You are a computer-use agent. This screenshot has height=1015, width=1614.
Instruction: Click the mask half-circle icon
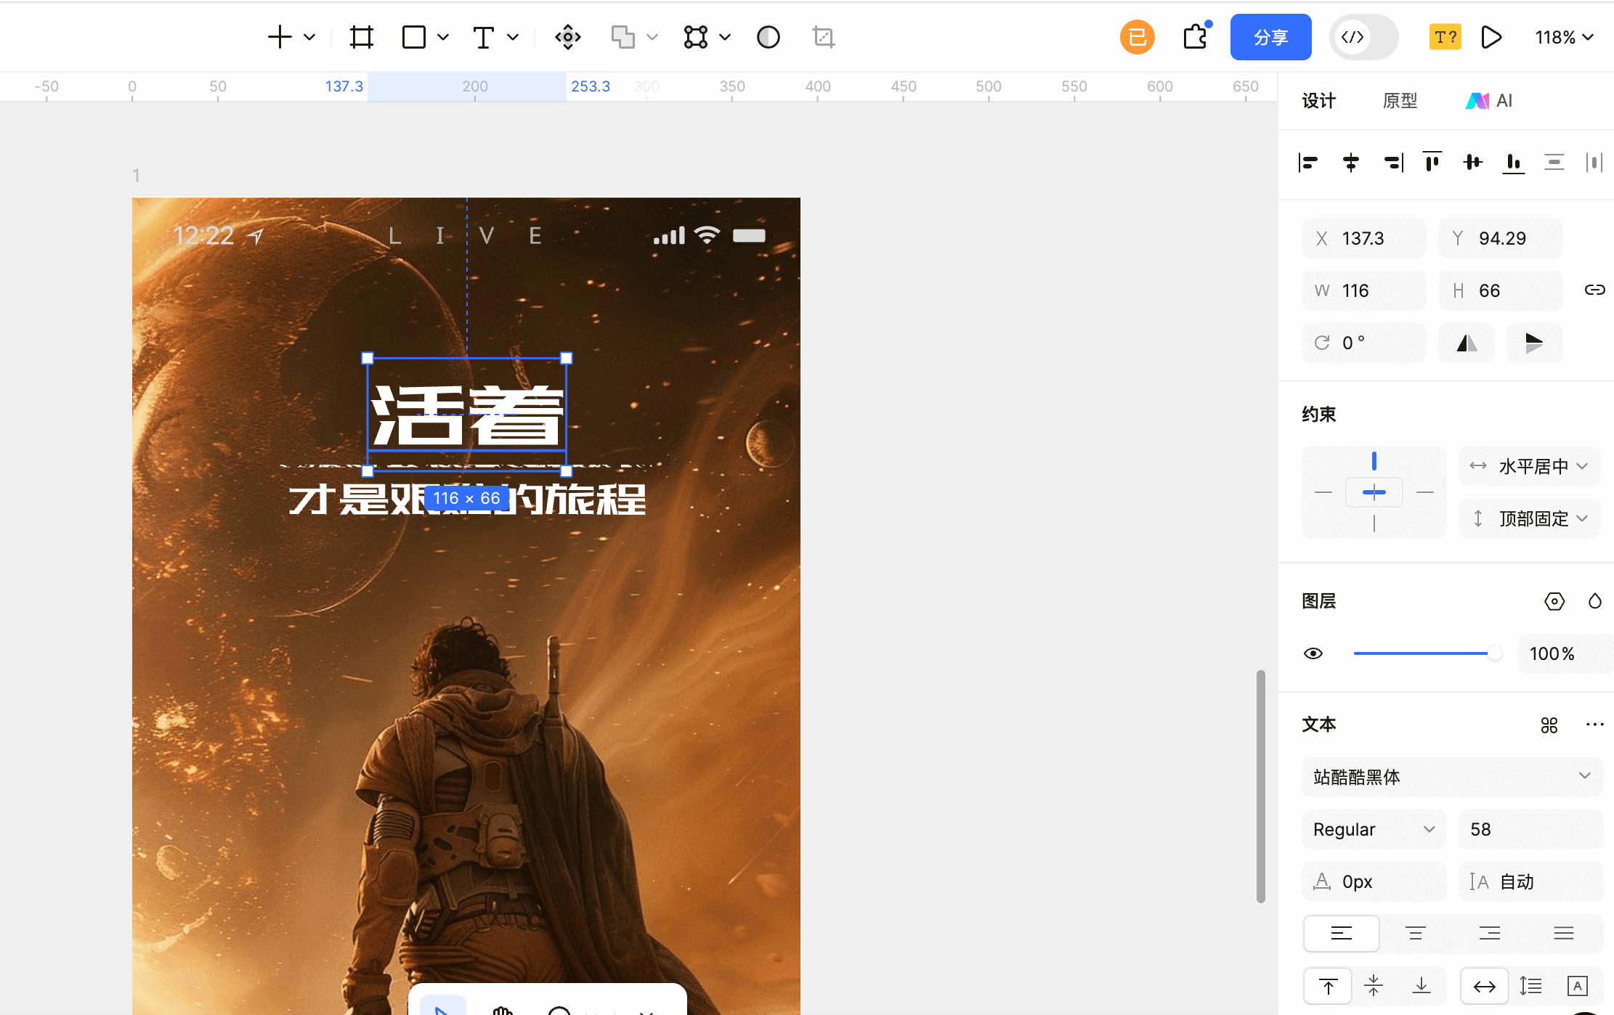[x=768, y=37]
